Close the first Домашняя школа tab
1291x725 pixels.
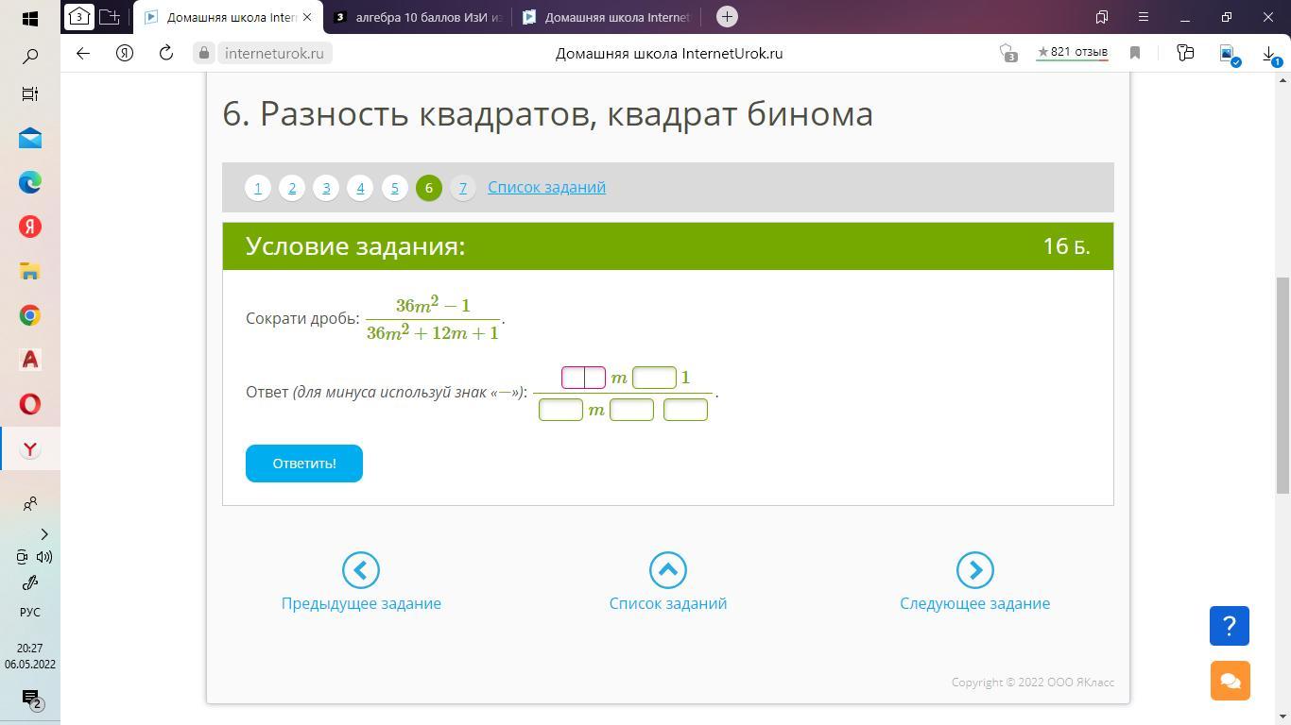click(306, 17)
